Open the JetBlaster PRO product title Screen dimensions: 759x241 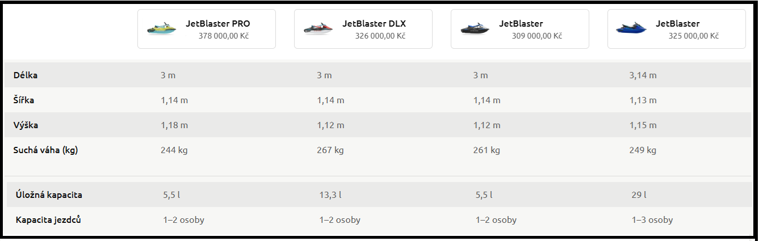point(218,24)
